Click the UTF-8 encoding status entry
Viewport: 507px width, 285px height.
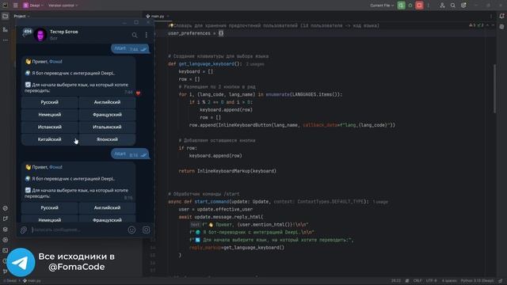tap(431, 281)
